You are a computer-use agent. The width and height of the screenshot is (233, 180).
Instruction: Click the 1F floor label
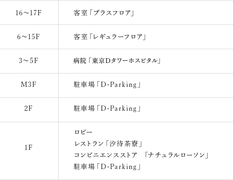pyautogui.click(x=28, y=148)
